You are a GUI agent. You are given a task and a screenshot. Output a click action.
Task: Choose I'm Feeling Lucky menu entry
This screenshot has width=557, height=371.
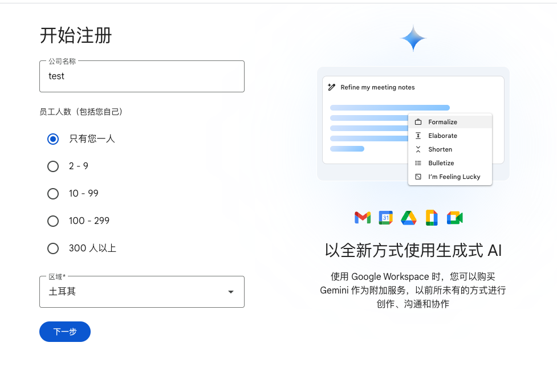[450, 177]
